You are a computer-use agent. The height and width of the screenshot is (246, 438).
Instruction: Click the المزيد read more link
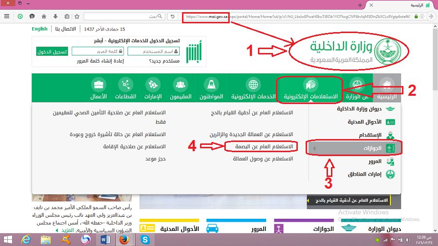click(67, 230)
